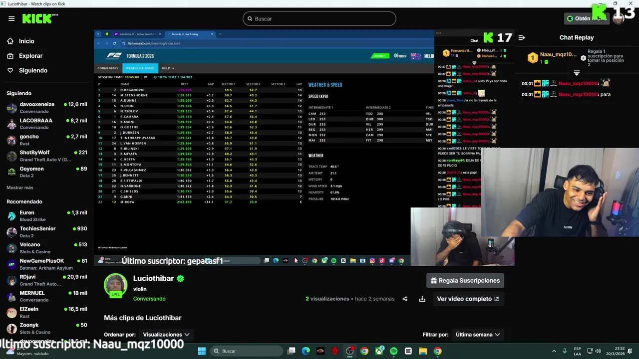Screen dimensions: 639x359
Task: Click the KICK logo
Action: 40,18
